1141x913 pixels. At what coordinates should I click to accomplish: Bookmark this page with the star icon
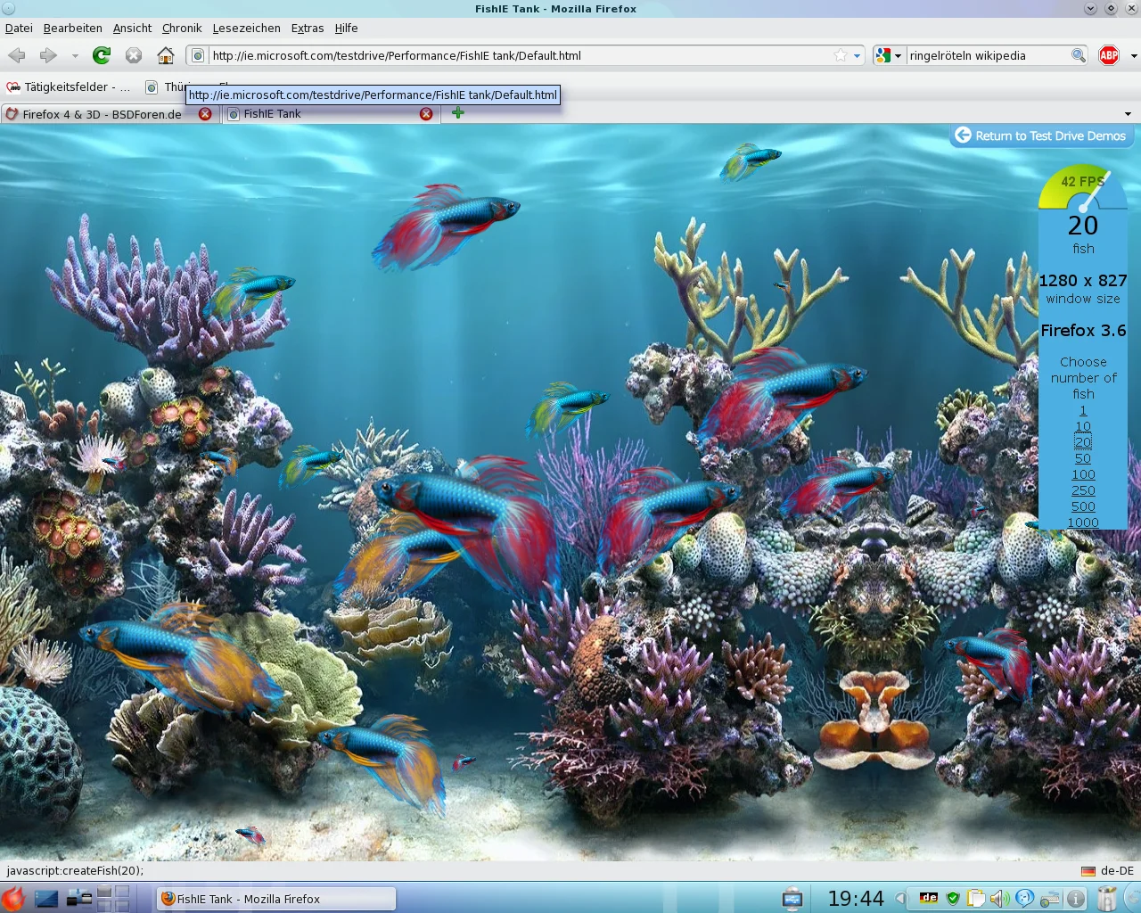tap(840, 55)
